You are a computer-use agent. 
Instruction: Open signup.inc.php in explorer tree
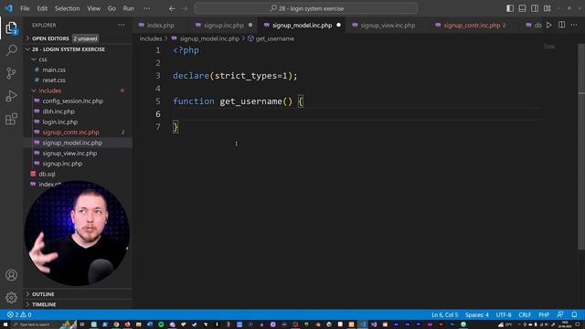78,164
